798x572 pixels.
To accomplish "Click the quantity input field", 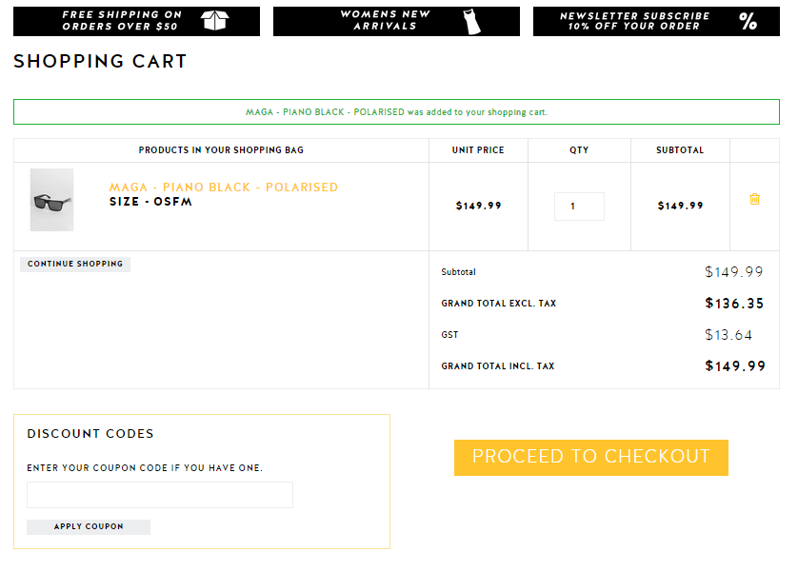I will coord(579,207).
